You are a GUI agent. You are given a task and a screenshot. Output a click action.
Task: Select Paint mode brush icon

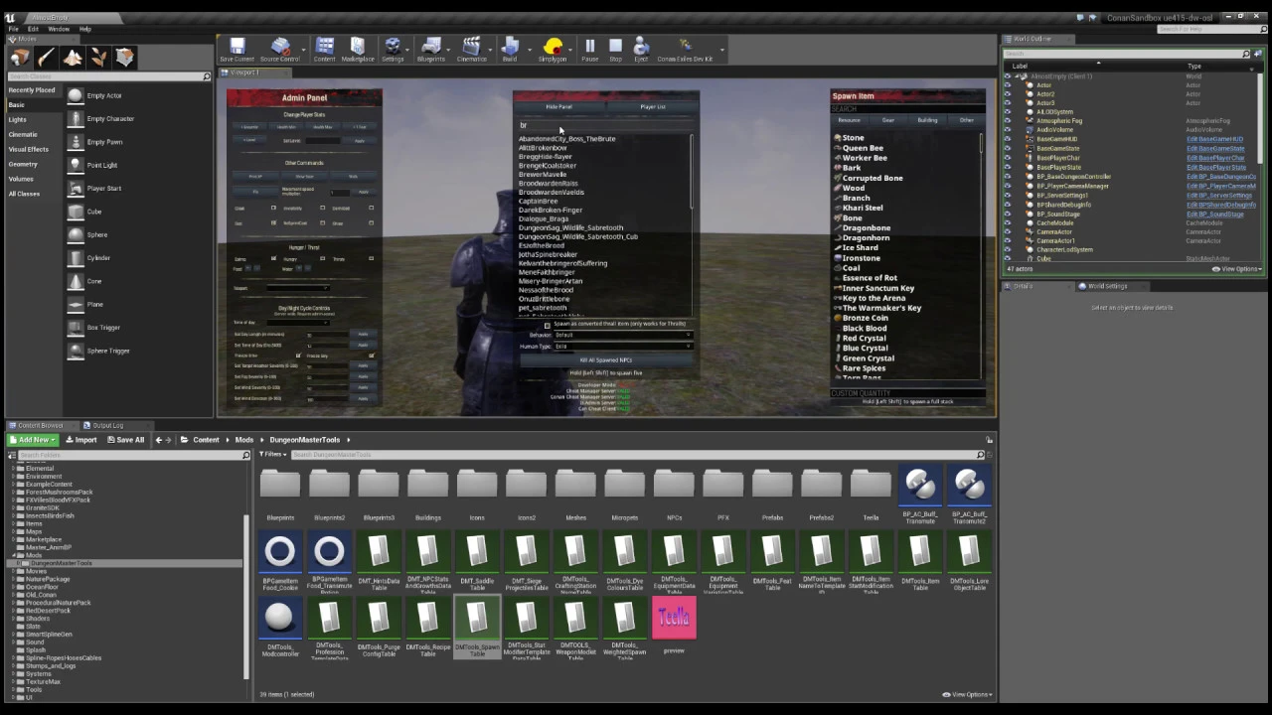[x=47, y=58]
